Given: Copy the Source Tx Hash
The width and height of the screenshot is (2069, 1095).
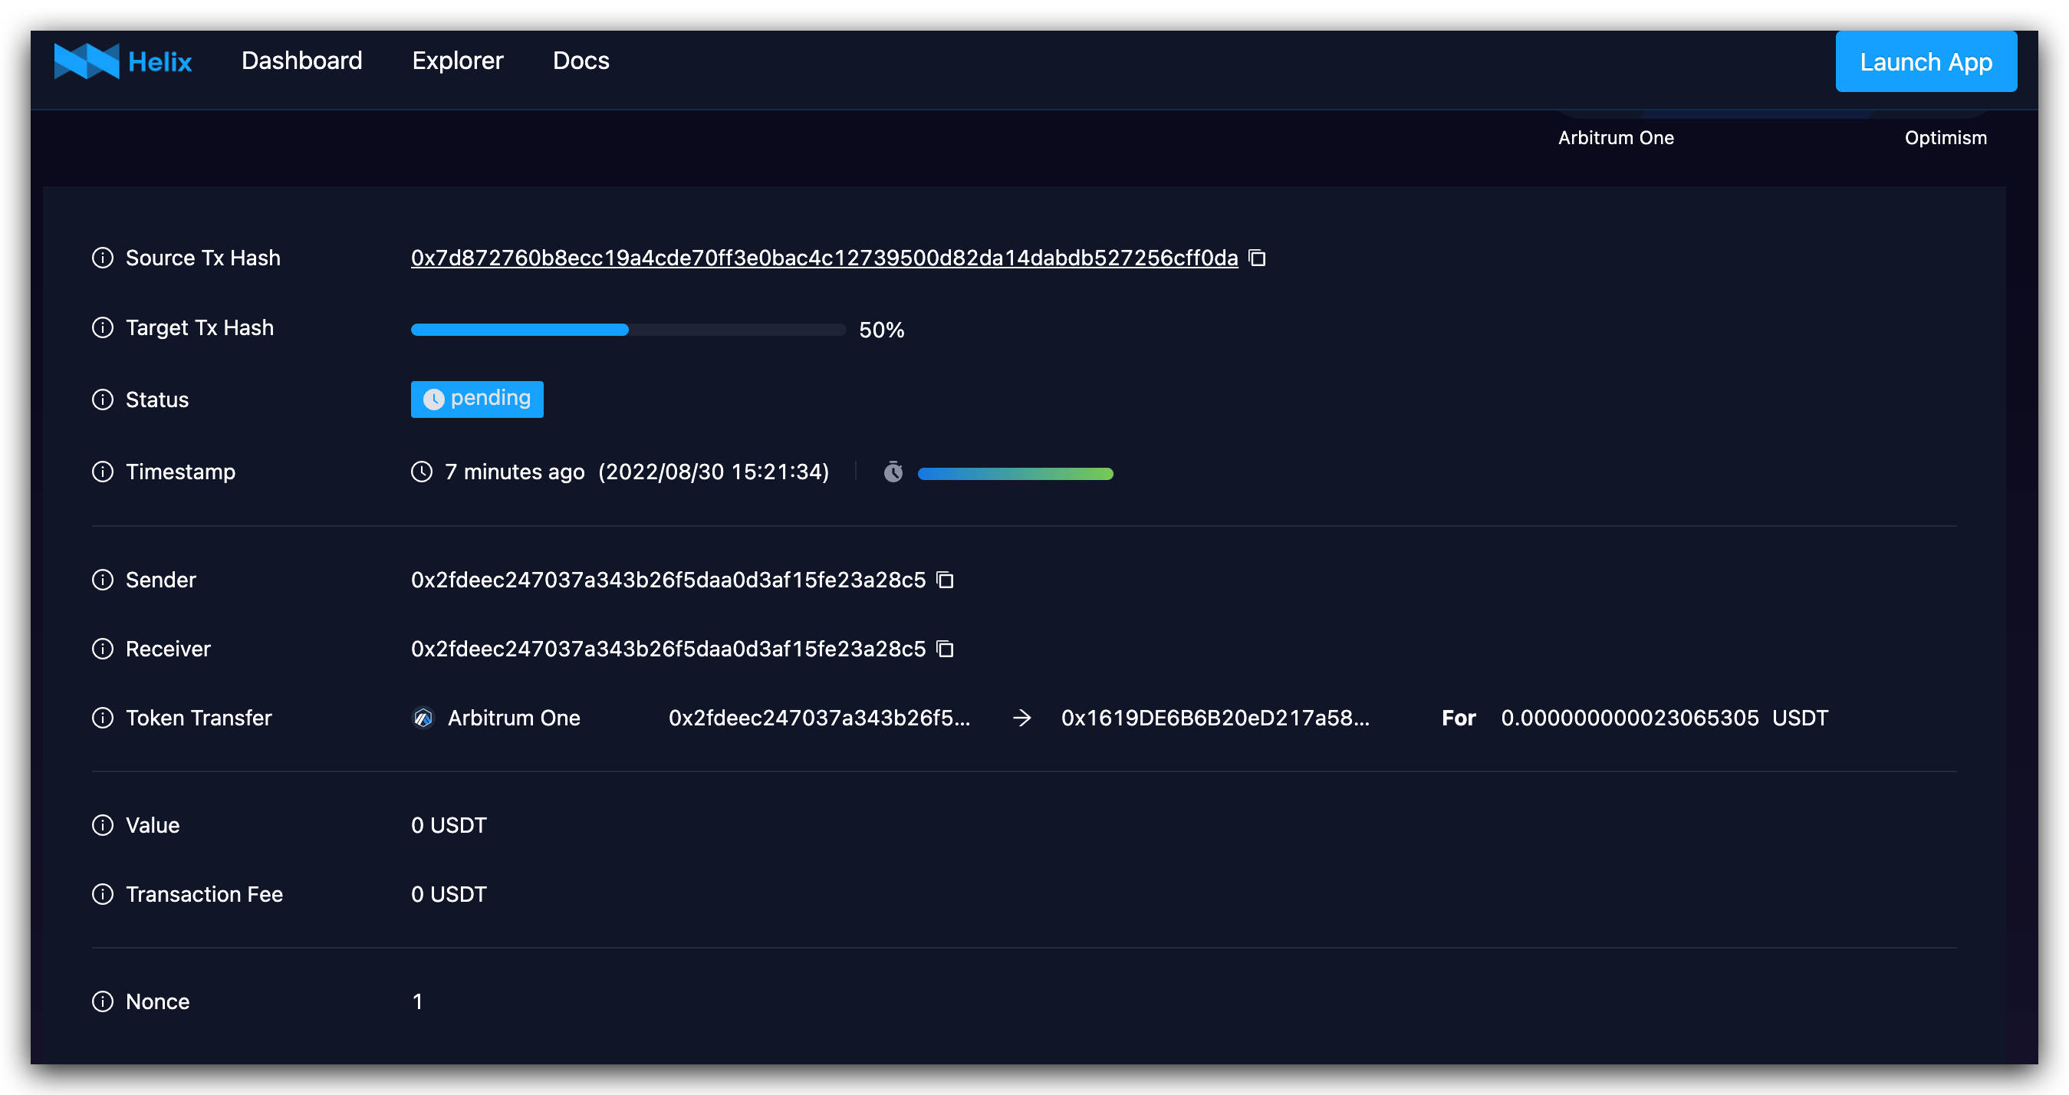Looking at the screenshot, I should [1255, 258].
